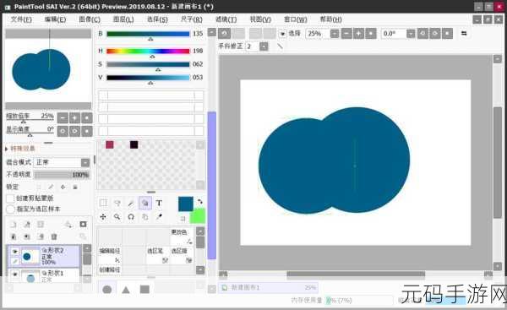Click the toolbar zoom in plus button
Screen dimensions: 507x310
(358, 33)
